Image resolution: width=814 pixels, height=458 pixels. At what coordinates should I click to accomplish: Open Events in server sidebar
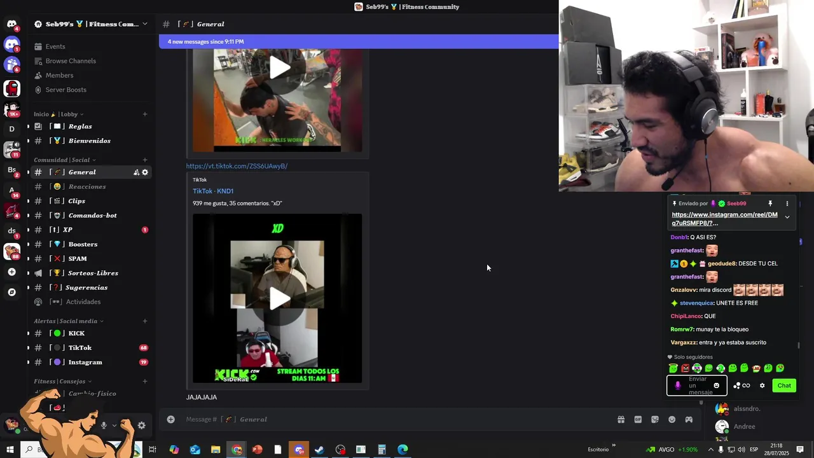coord(55,46)
